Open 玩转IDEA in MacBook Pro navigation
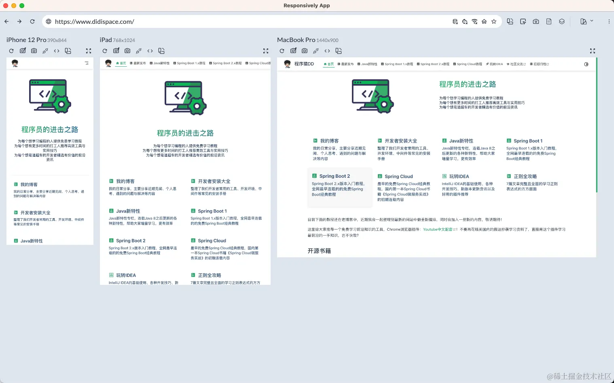This screenshot has height=383, width=614. click(x=494, y=64)
